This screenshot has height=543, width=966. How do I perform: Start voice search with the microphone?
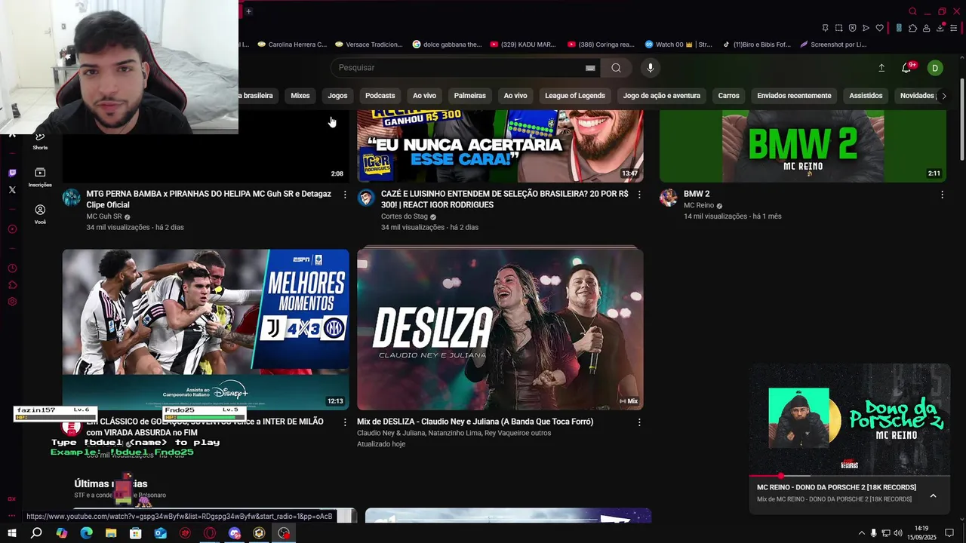(x=650, y=68)
